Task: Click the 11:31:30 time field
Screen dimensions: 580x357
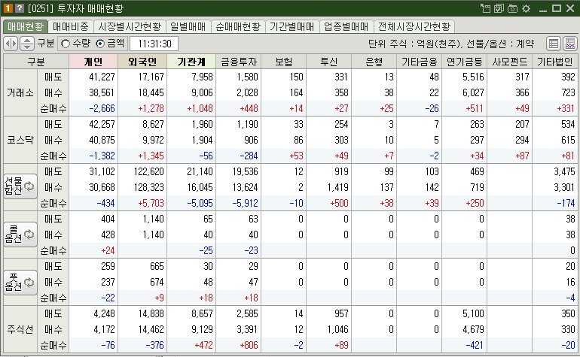Action: tap(154, 44)
